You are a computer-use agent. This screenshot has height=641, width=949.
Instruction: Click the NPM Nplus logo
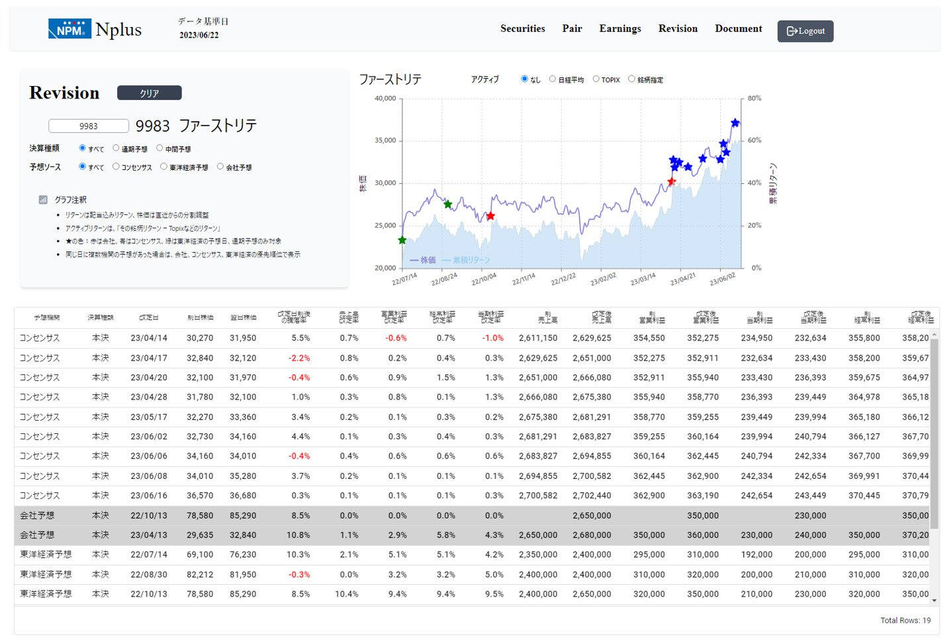pos(95,29)
